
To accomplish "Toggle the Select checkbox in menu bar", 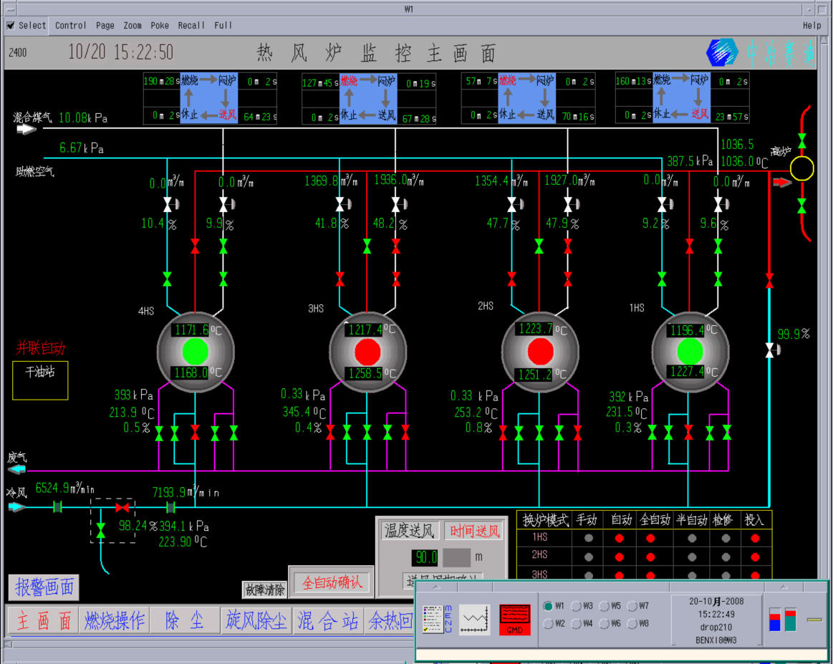I will (x=11, y=25).
